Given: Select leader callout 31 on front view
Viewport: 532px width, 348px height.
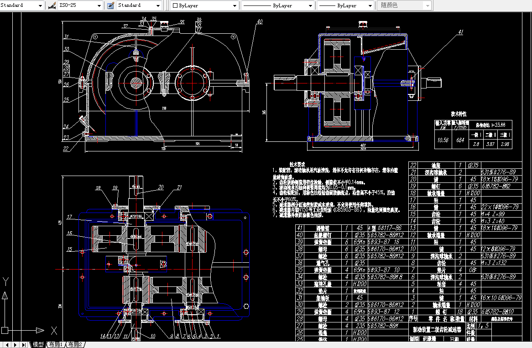Looking at the screenshot, I should tap(67, 36).
